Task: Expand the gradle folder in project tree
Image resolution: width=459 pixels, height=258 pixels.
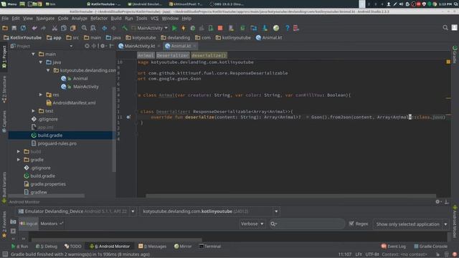Action: tap(19, 160)
